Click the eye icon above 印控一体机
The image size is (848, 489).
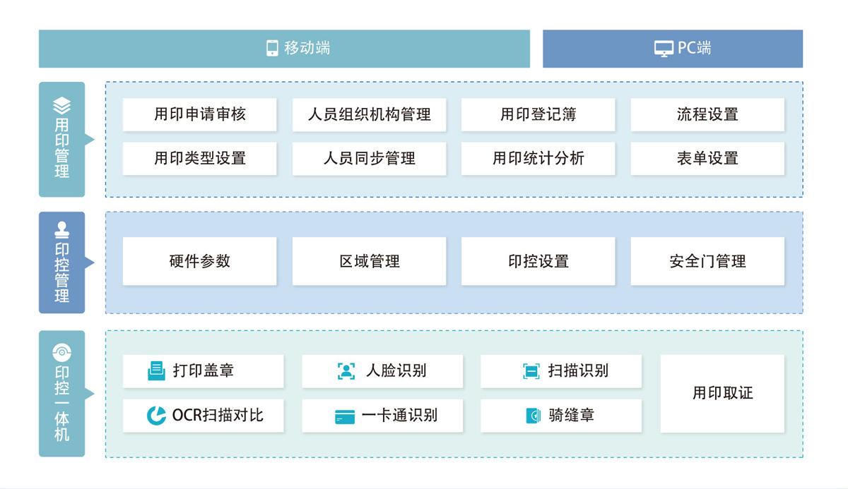[62, 351]
